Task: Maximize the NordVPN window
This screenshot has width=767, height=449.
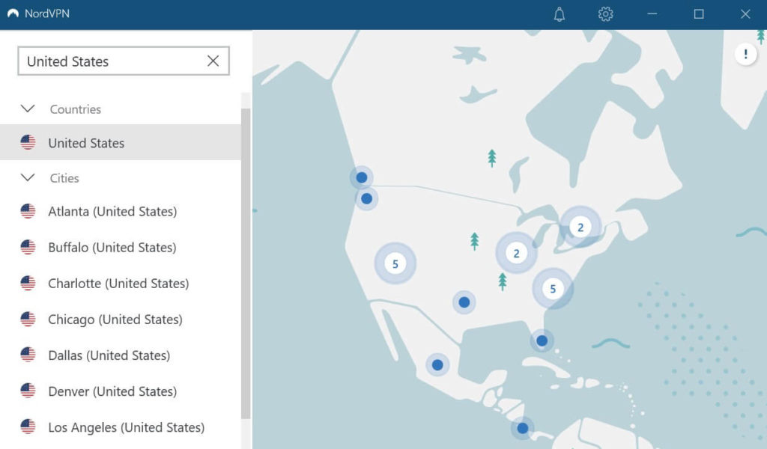Action: click(699, 14)
